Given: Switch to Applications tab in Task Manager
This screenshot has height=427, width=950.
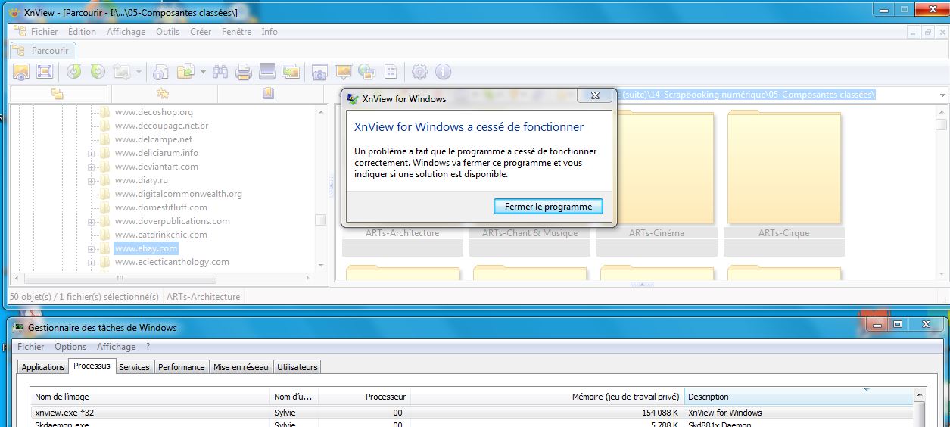Looking at the screenshot, I should pos(43,367).
